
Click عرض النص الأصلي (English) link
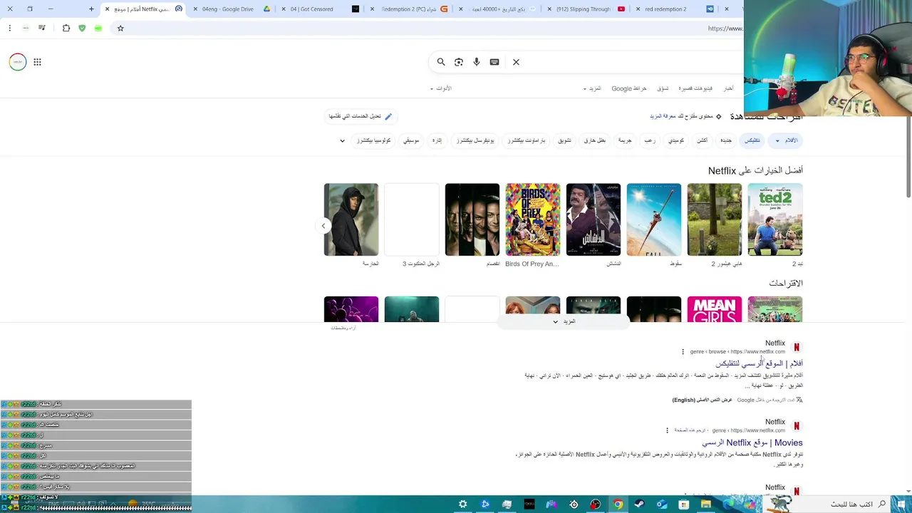(x=702, y=400)
